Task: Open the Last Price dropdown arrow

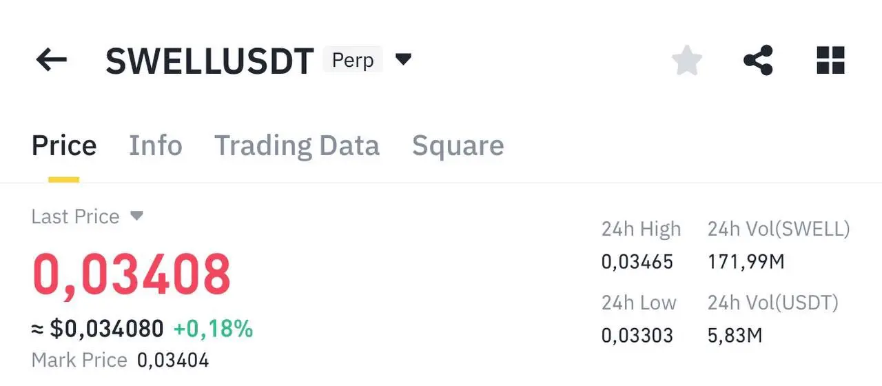Action: (137, 216)
